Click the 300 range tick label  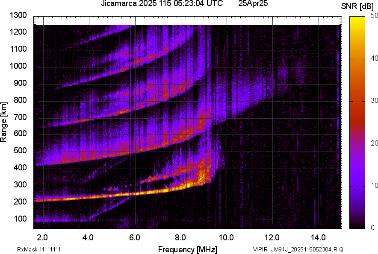(20, 184)
